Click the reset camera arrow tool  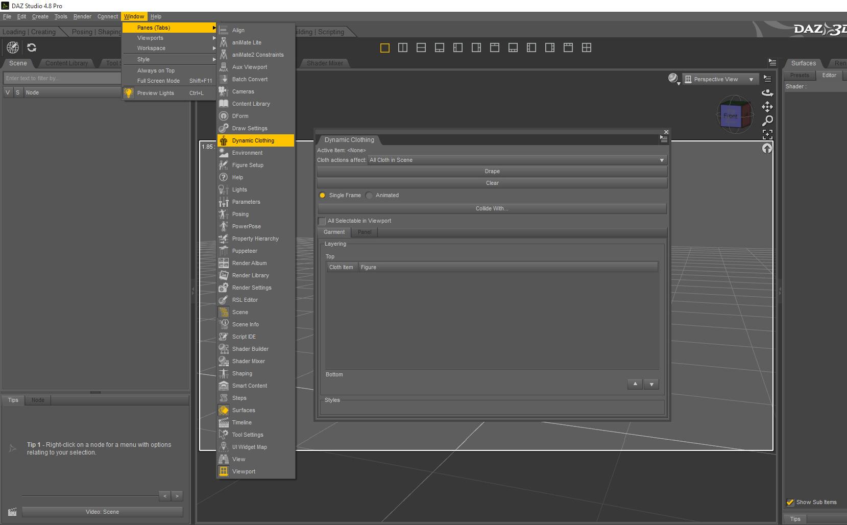767,148
